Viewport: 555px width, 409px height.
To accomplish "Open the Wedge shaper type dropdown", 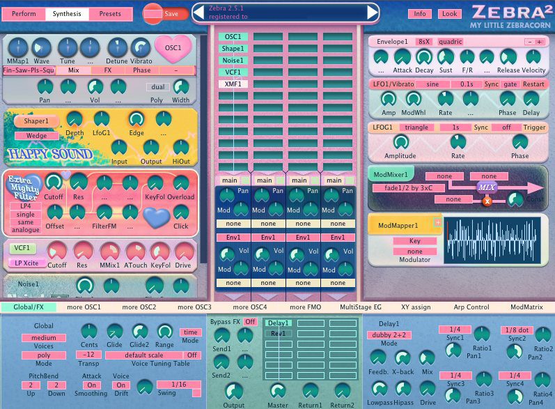I will click(x=36, y=136).
